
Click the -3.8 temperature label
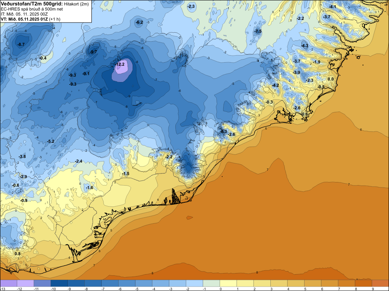click(22, 156)
